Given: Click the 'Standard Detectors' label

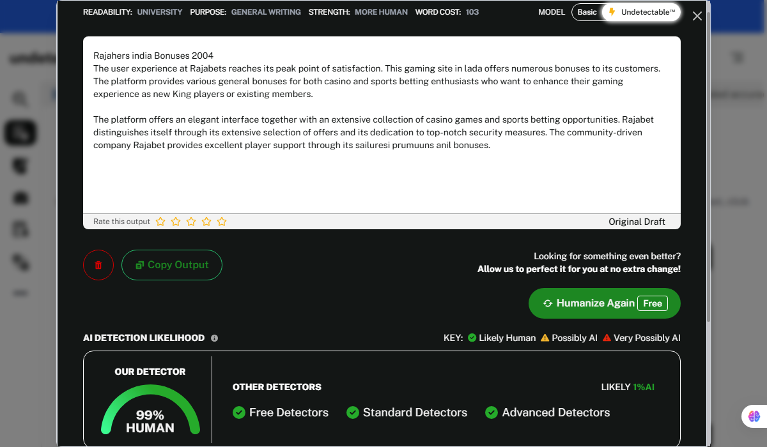Looking at the screenshot, I should tap(415, 413).
